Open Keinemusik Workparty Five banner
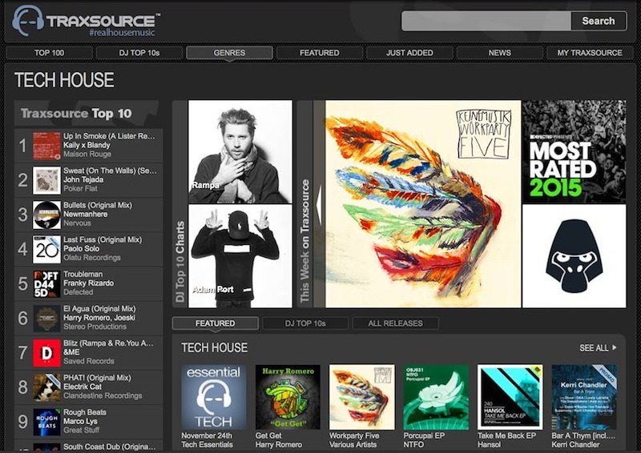Viewport: 641px width, 453px height. coord(423,204)
